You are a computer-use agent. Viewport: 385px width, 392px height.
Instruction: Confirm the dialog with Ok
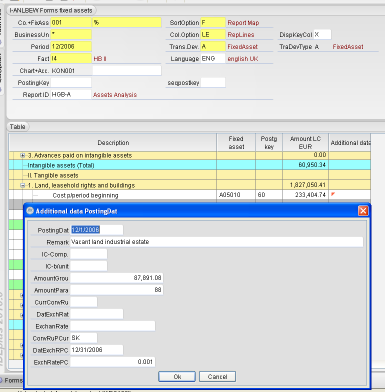177,376
